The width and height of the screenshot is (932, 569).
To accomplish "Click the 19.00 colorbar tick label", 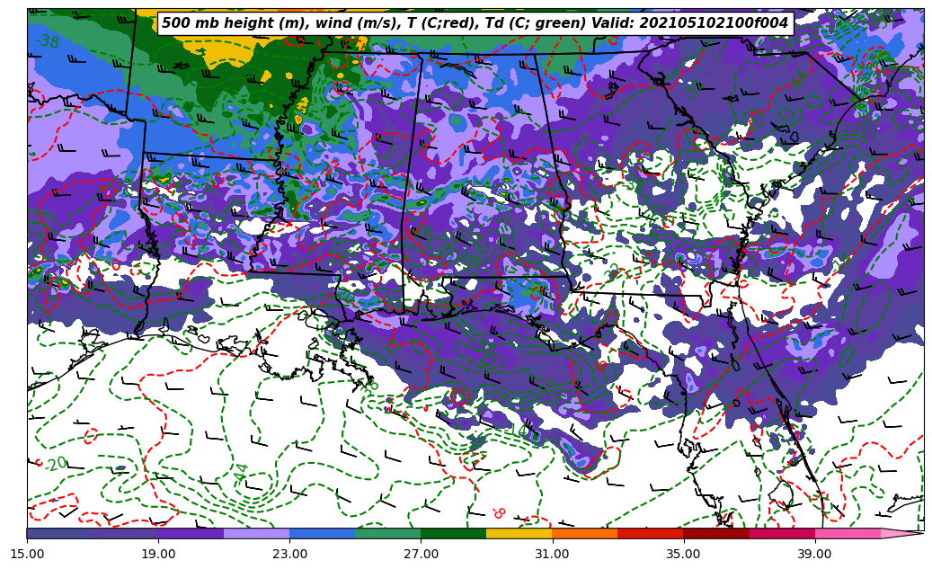I will [x=158, y=555].
